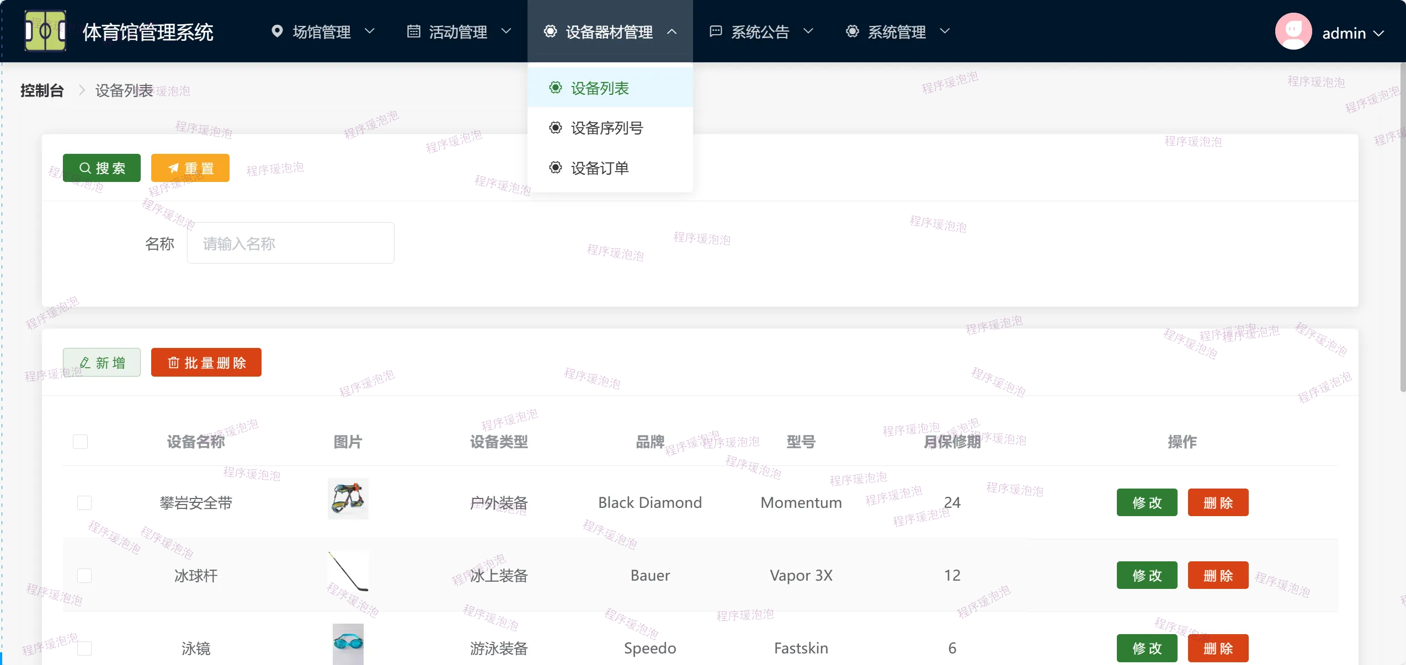Viewport: 1406px width, 665px height.
Task: Collapse the 设备器材管理 menu chevron
Action: tap(672, 31)
